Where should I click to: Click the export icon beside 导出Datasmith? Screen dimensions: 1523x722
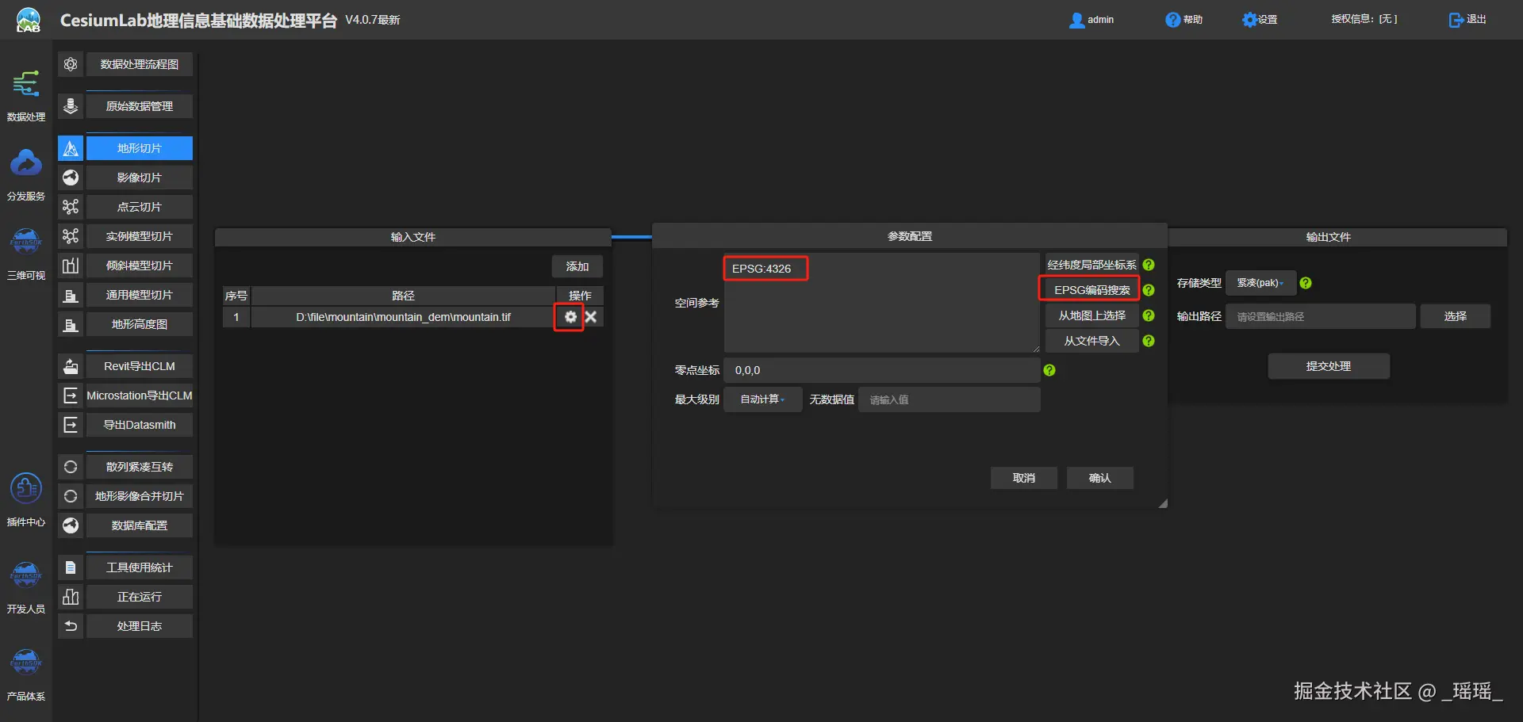(x=71, y=425)
